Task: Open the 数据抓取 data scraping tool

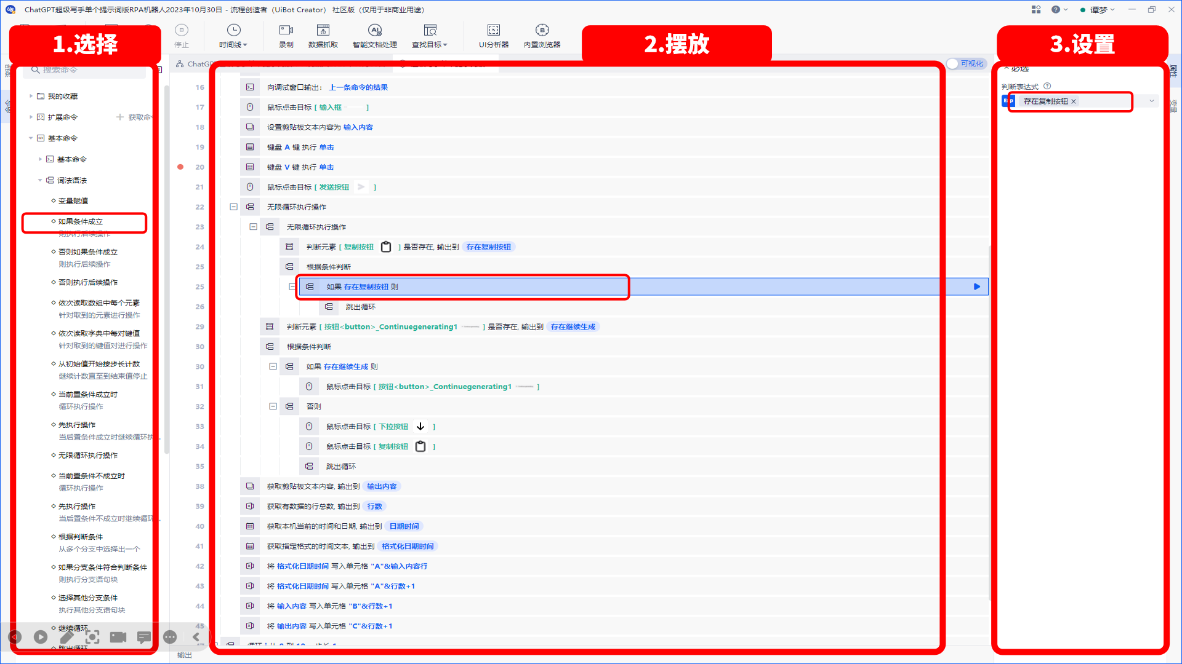Action: pos(323,36)
